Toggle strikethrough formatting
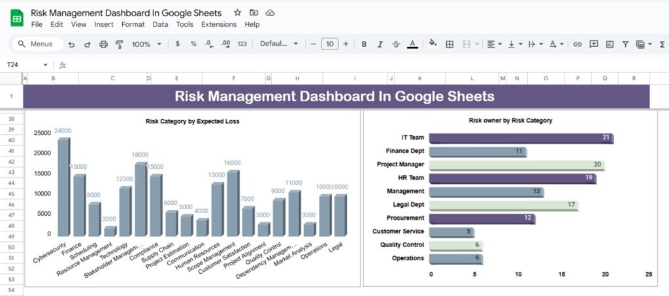The image size is (669, 296). click(396, 44)
